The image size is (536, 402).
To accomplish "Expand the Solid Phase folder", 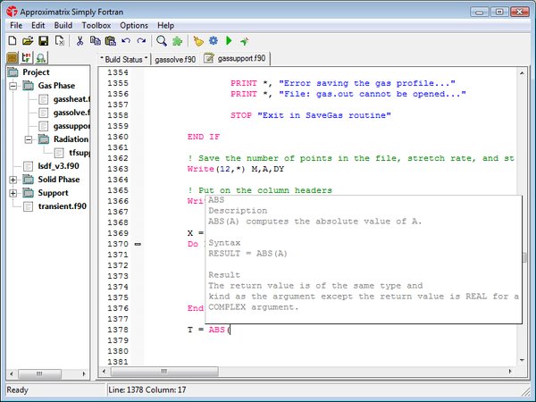I will click(x=13, y=180).
